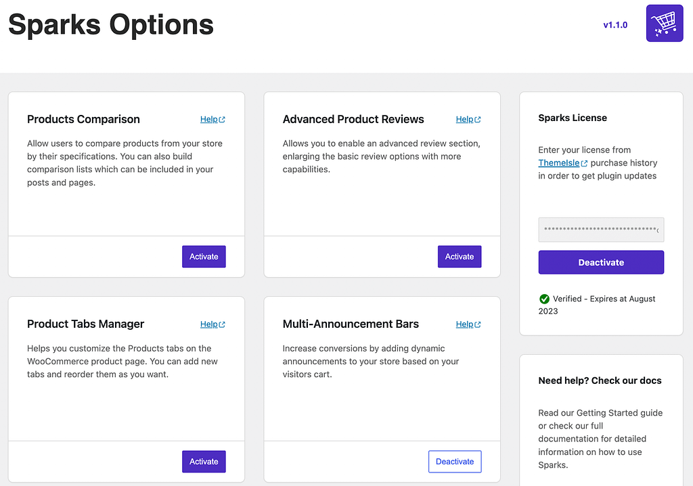
Task: Click the Multi-Announcement Bars card title
Action: pyautogui.click(x=351, y=324)
